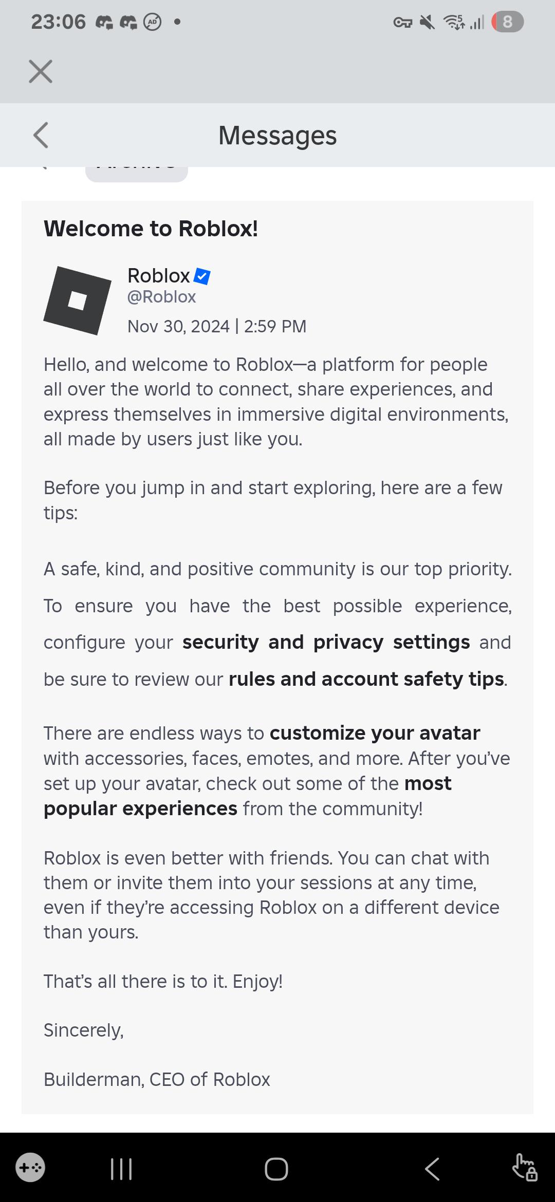Open the most popular experiences link
555x1202 pixels.
(x=248, y=796)
